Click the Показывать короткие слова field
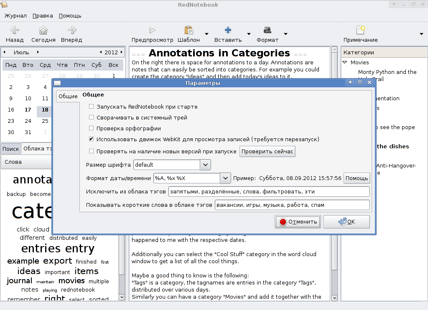 point(292,205)
